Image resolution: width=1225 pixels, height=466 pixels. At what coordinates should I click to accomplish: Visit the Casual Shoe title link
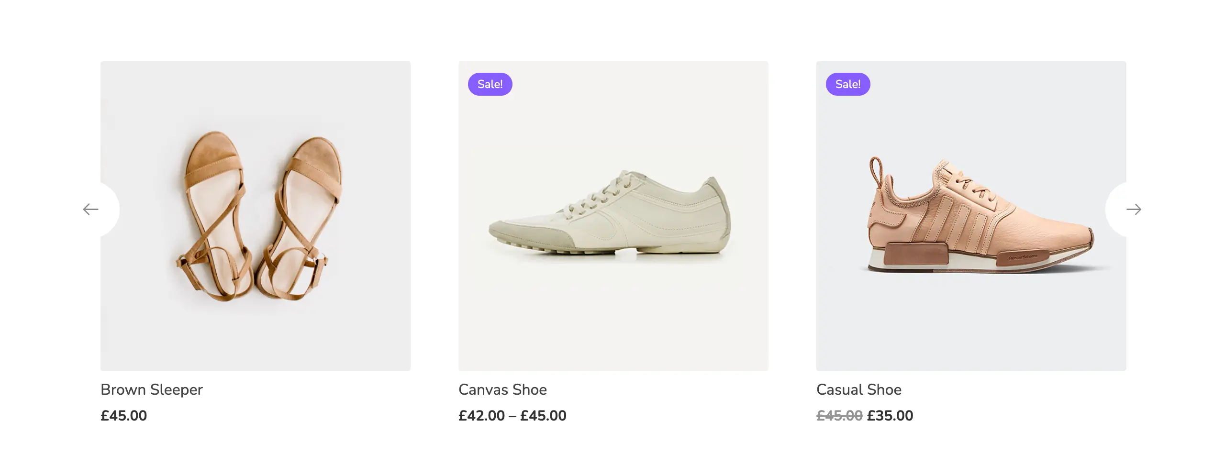coord(858,390)
